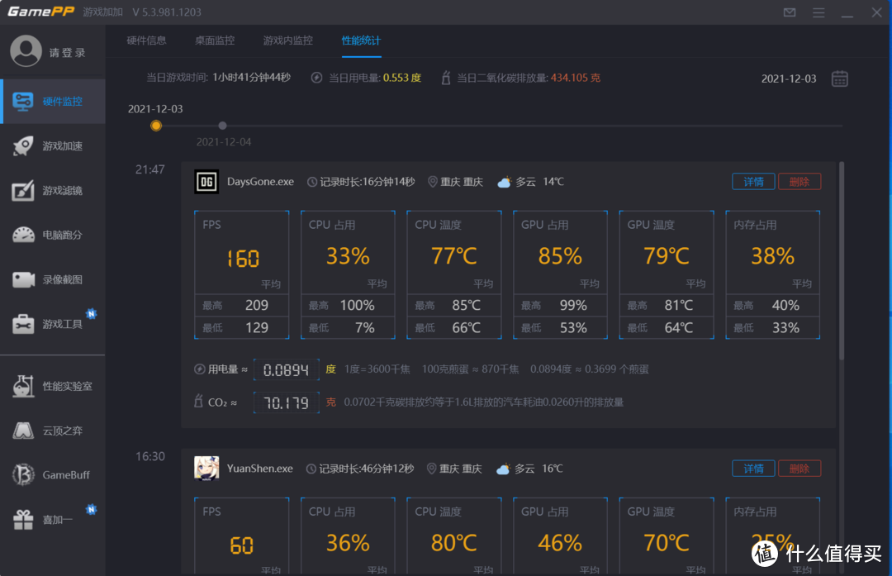Click daily power usage value 0.553 度
The image size is (892, 576).
[402, 78]
